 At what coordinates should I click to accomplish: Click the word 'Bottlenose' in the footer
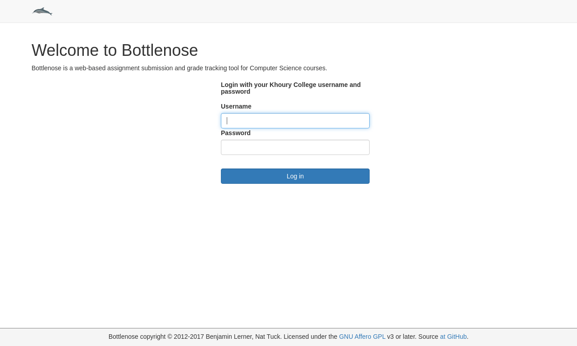point(124,337)
